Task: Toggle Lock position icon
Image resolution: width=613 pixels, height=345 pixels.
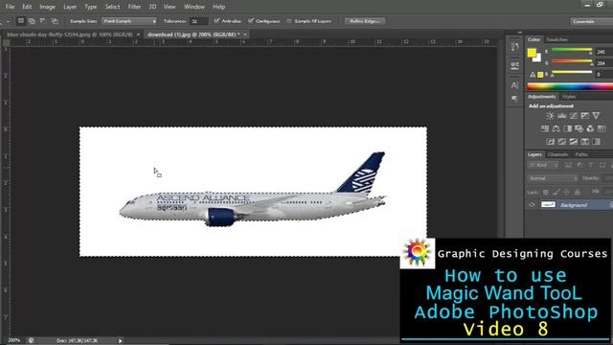Action: coord(566,192)
